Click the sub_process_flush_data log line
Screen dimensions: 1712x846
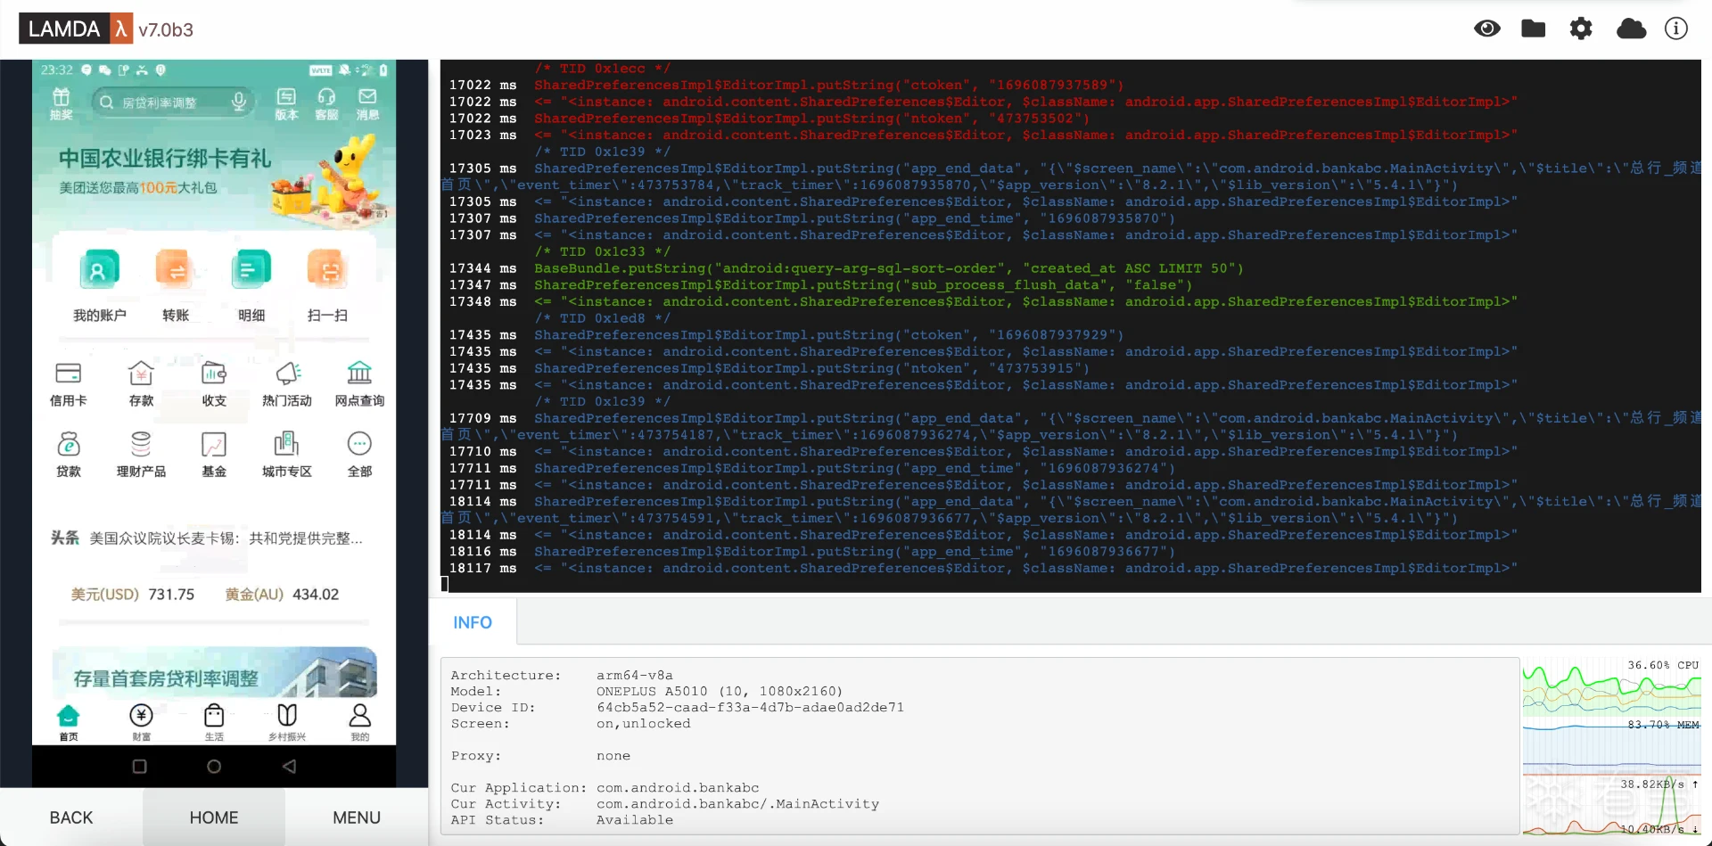pyautogui.click(x=862, y=285)
